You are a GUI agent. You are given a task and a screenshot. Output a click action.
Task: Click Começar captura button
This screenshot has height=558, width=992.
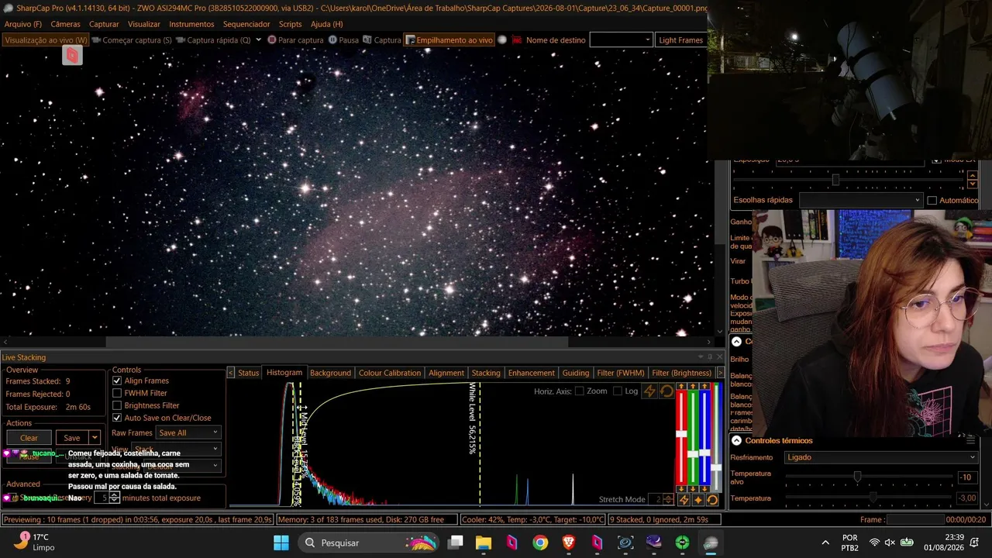[x=132, y=40]
